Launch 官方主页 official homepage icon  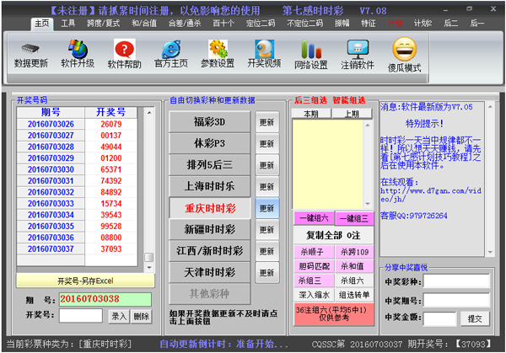coord(171,49)
